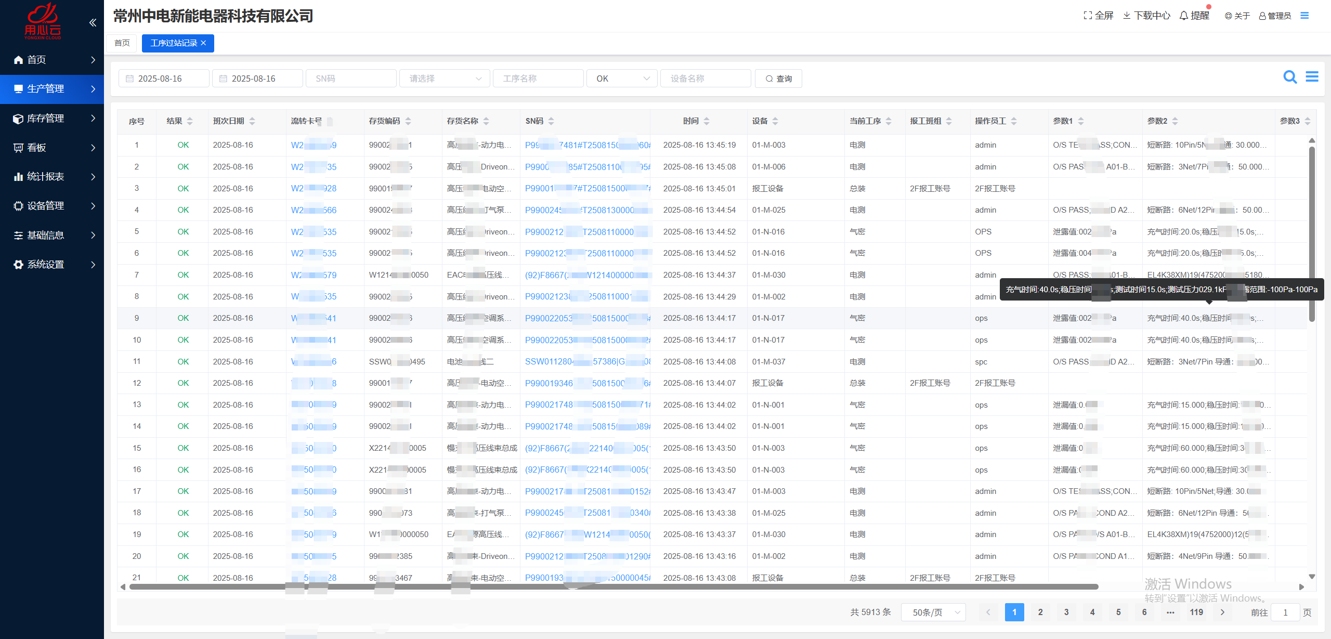Open the download center 下载中心

(x=1147, y=16)
